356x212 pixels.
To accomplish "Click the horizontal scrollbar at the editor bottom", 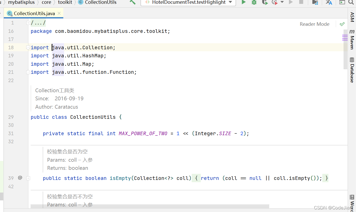I will tap(150, 206).
